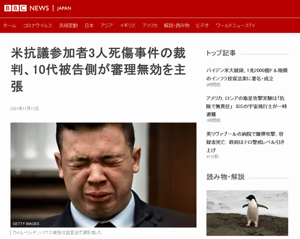Viewport: 300px width, 239px height.
Task: Go to the JAPAN edition label
Action: (x=64, y=9)
